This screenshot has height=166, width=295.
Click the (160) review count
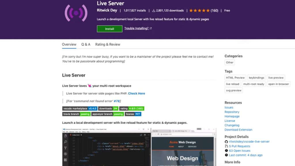[x=214, y=11]
